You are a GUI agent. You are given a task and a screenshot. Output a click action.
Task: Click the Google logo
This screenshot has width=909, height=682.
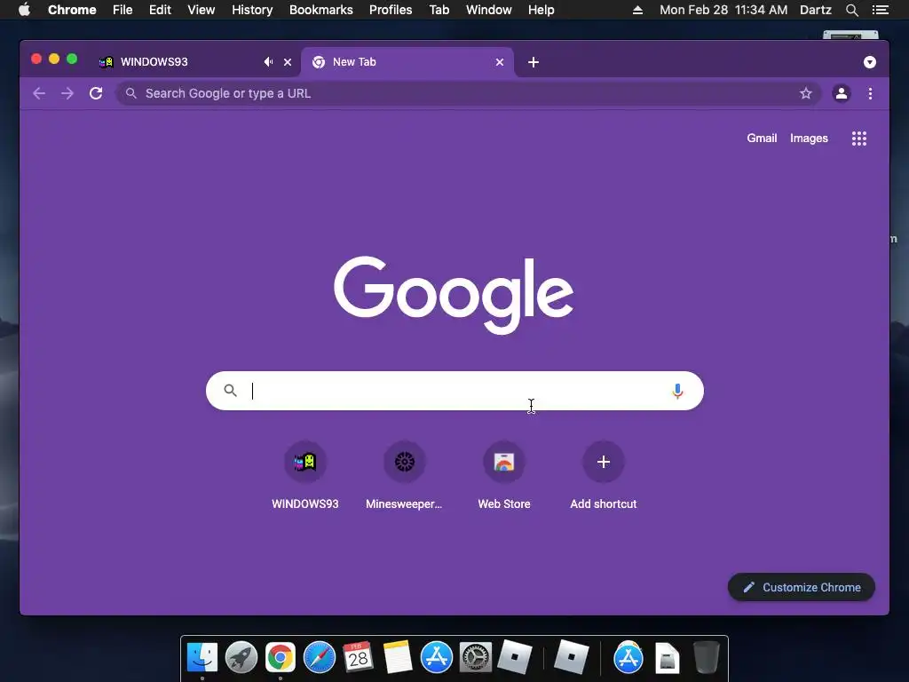454,295
